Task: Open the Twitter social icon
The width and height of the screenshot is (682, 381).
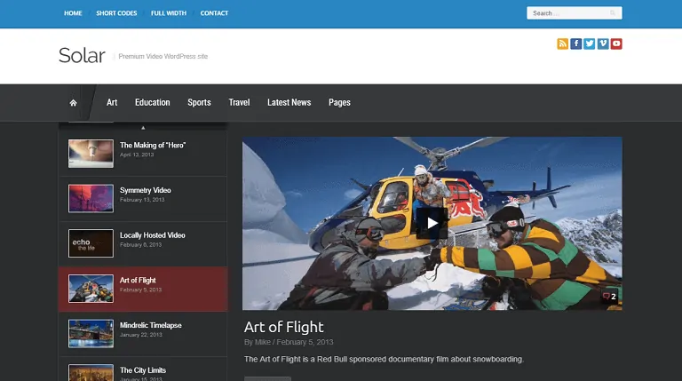Action: click(x=590, y=44)
